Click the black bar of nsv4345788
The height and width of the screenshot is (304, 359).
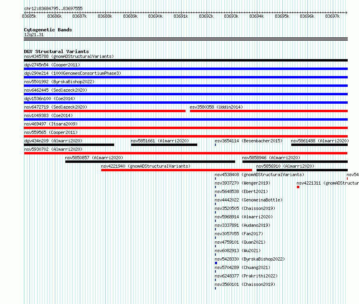186,60
